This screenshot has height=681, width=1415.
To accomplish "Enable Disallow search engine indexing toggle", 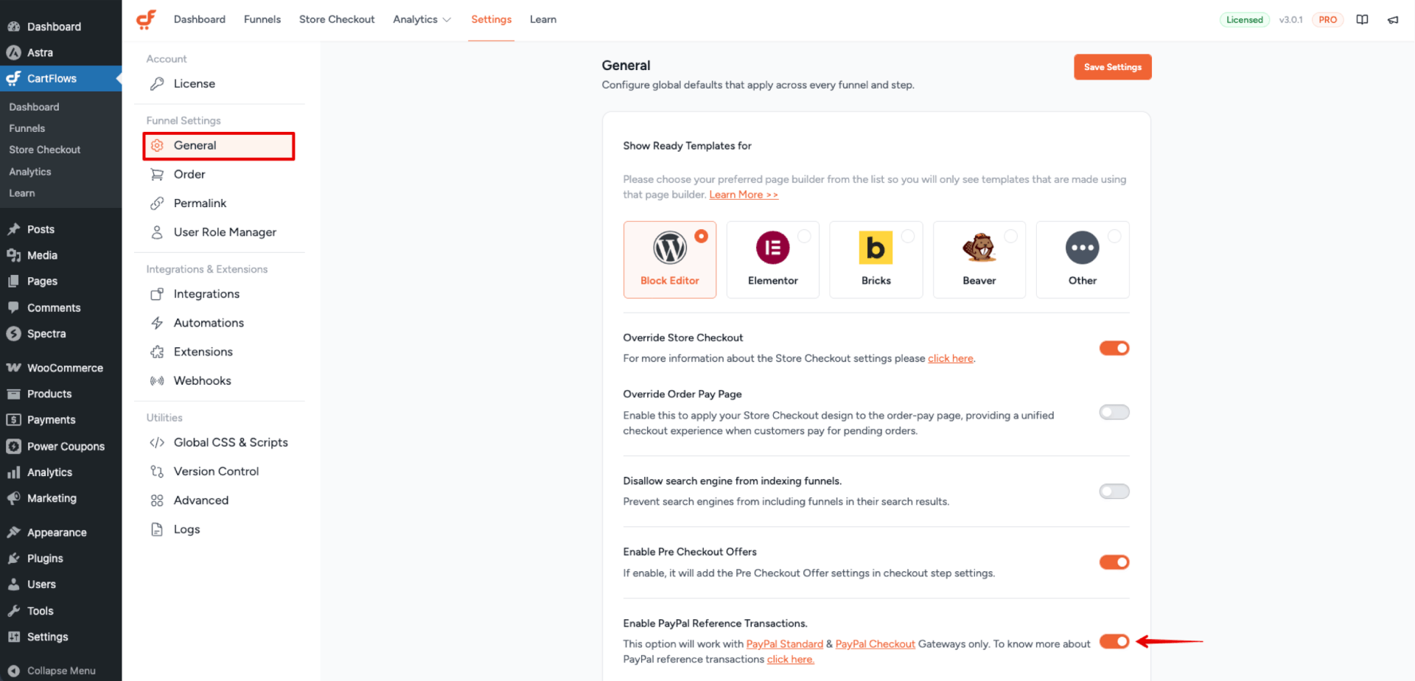I will pos(1114,492).
